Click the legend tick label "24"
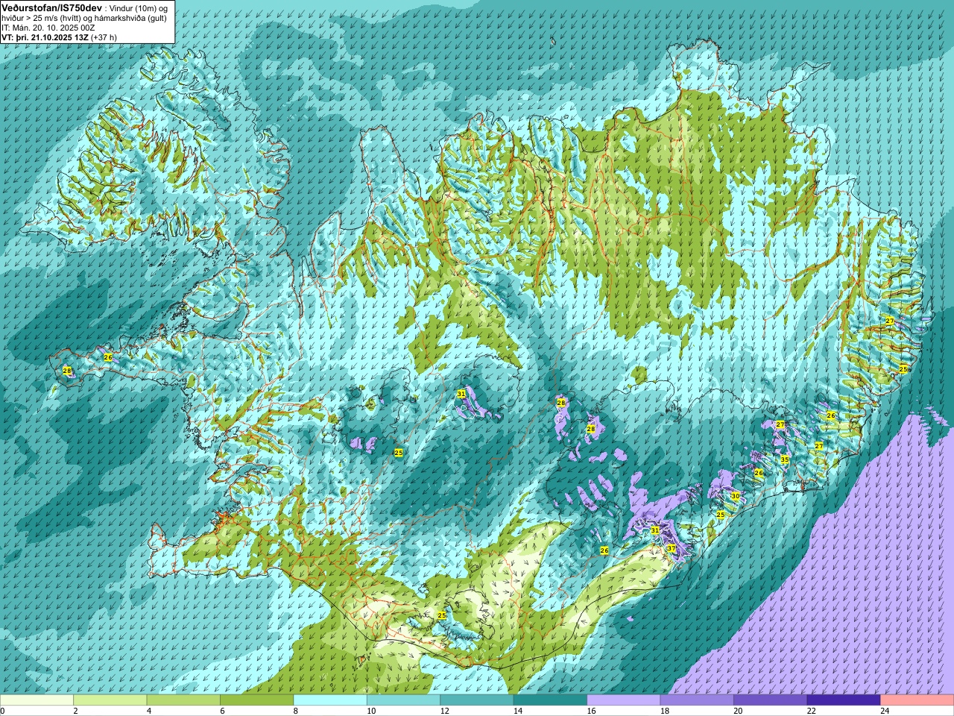954x716 pixels. (x=885, y=711)
